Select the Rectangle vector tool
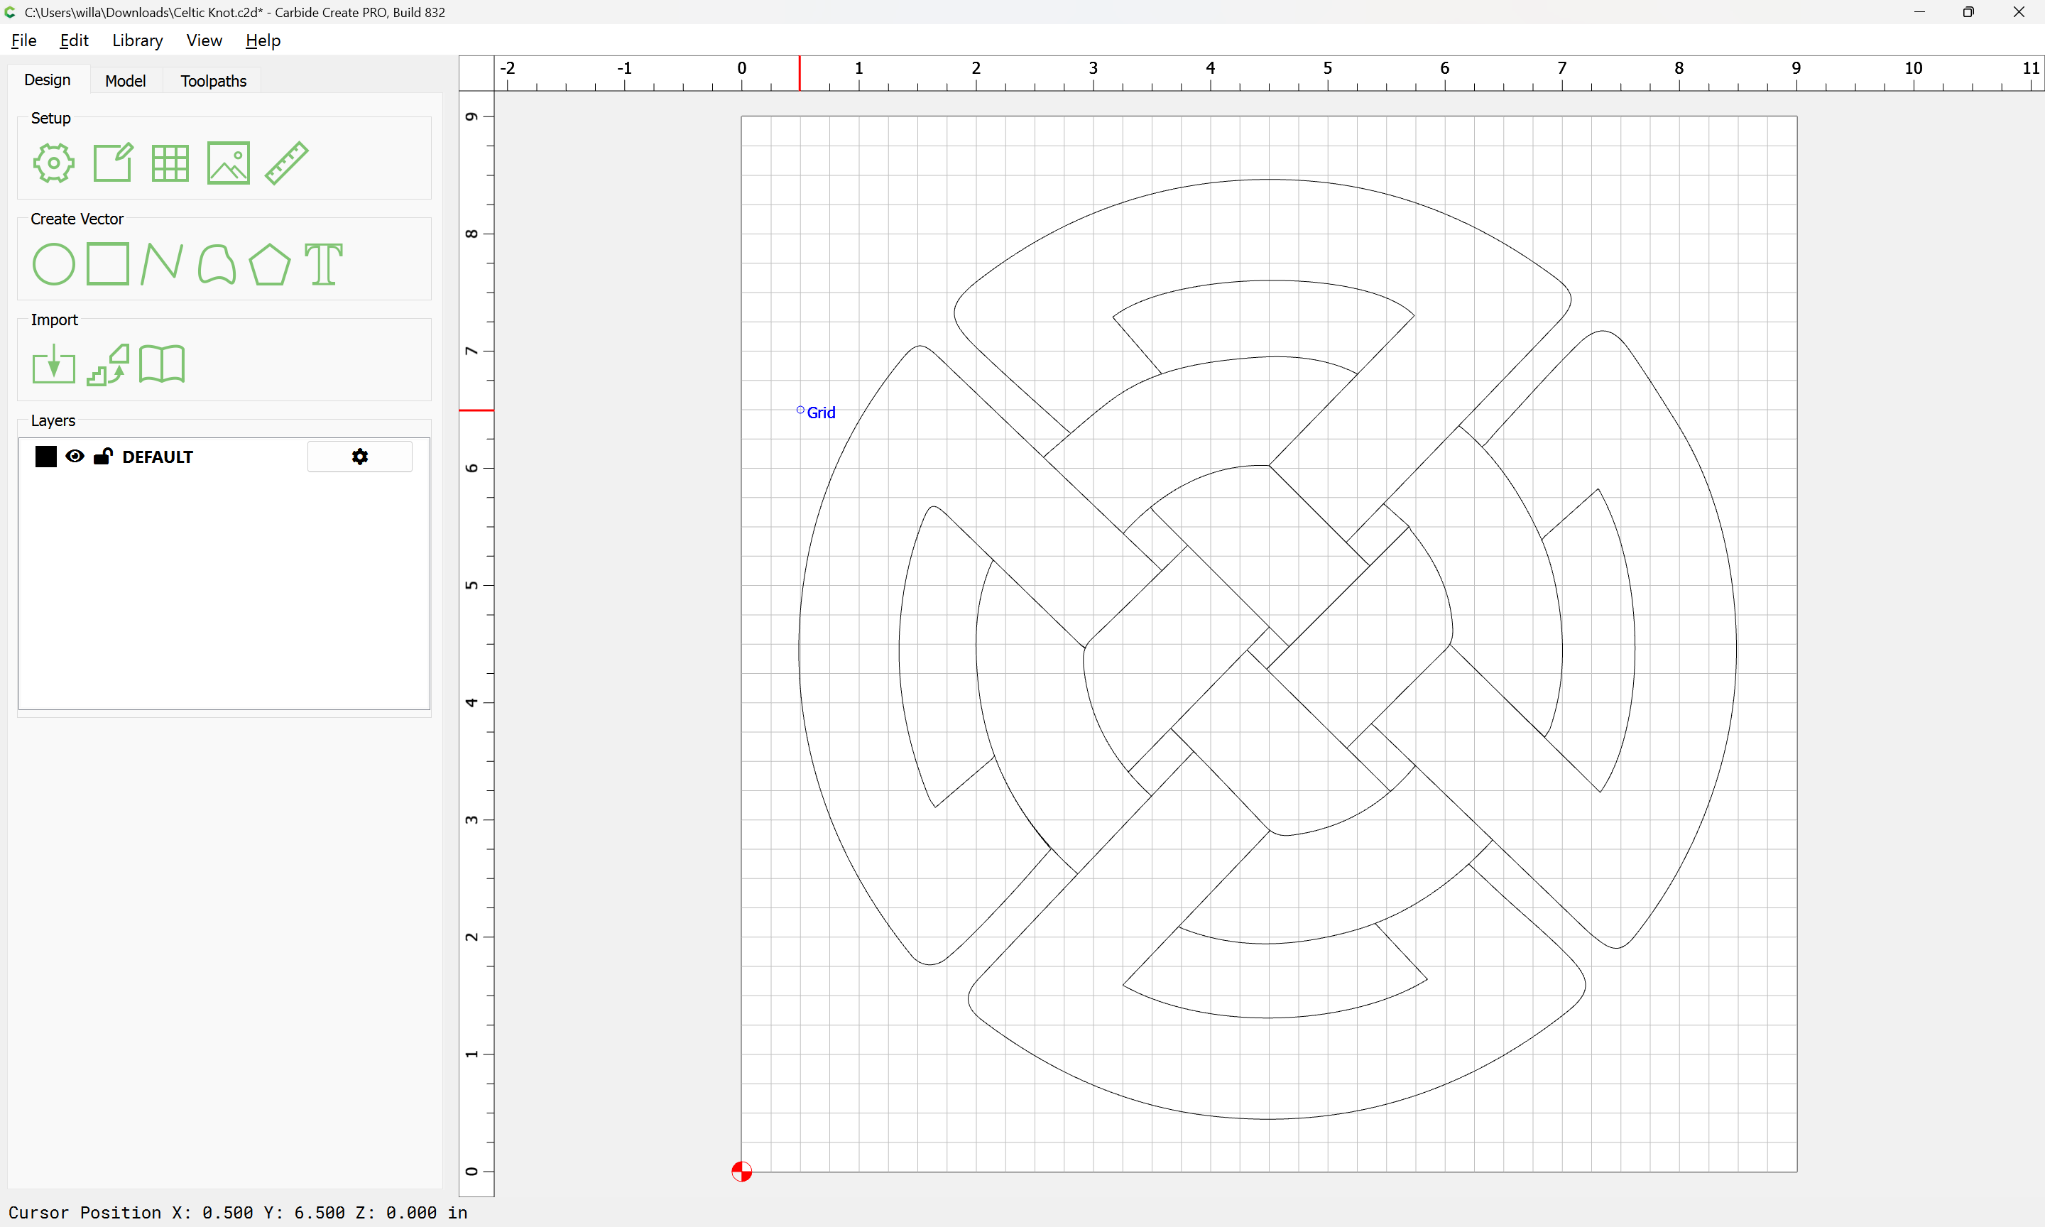The image size is (2045, 1227). [107, 263]
